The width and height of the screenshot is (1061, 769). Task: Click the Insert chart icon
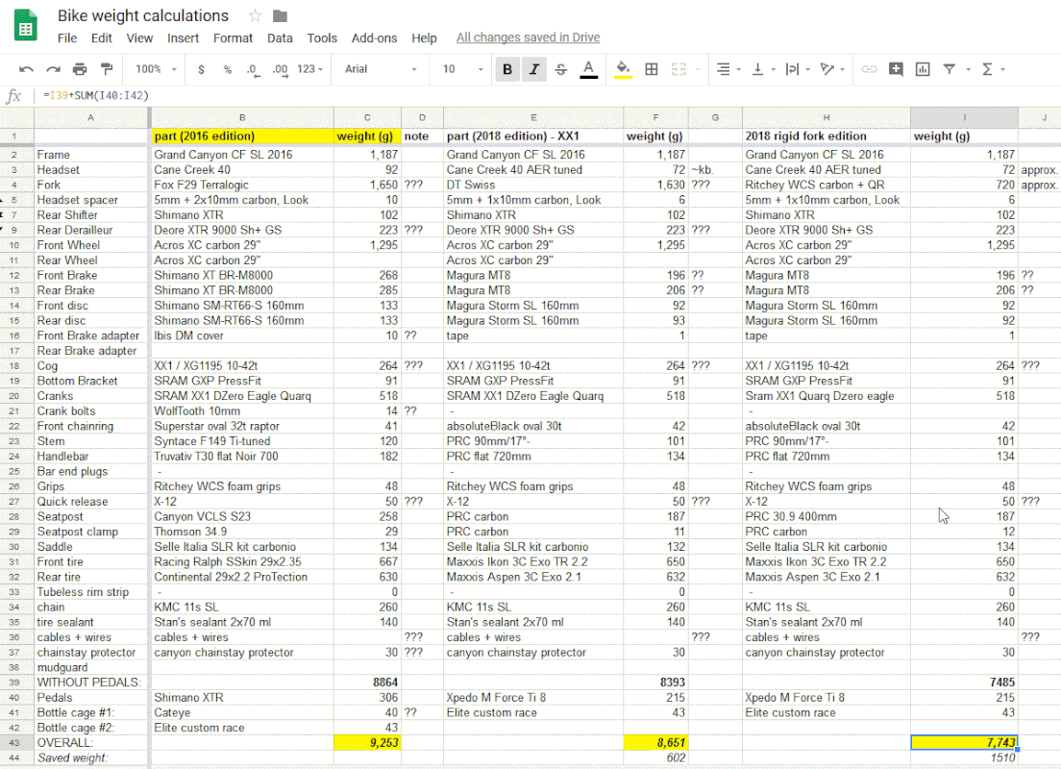923,69
